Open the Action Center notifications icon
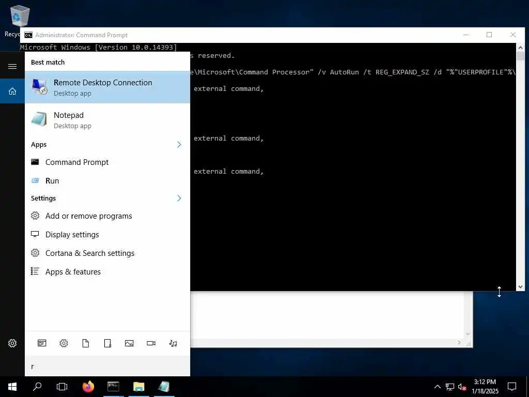Viewport: 529px width, 397px height. tap(512, 387)
